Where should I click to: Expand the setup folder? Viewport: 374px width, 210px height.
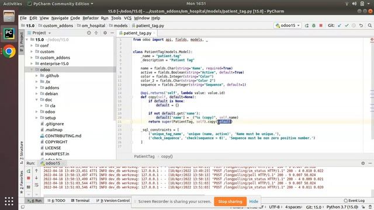36,118
